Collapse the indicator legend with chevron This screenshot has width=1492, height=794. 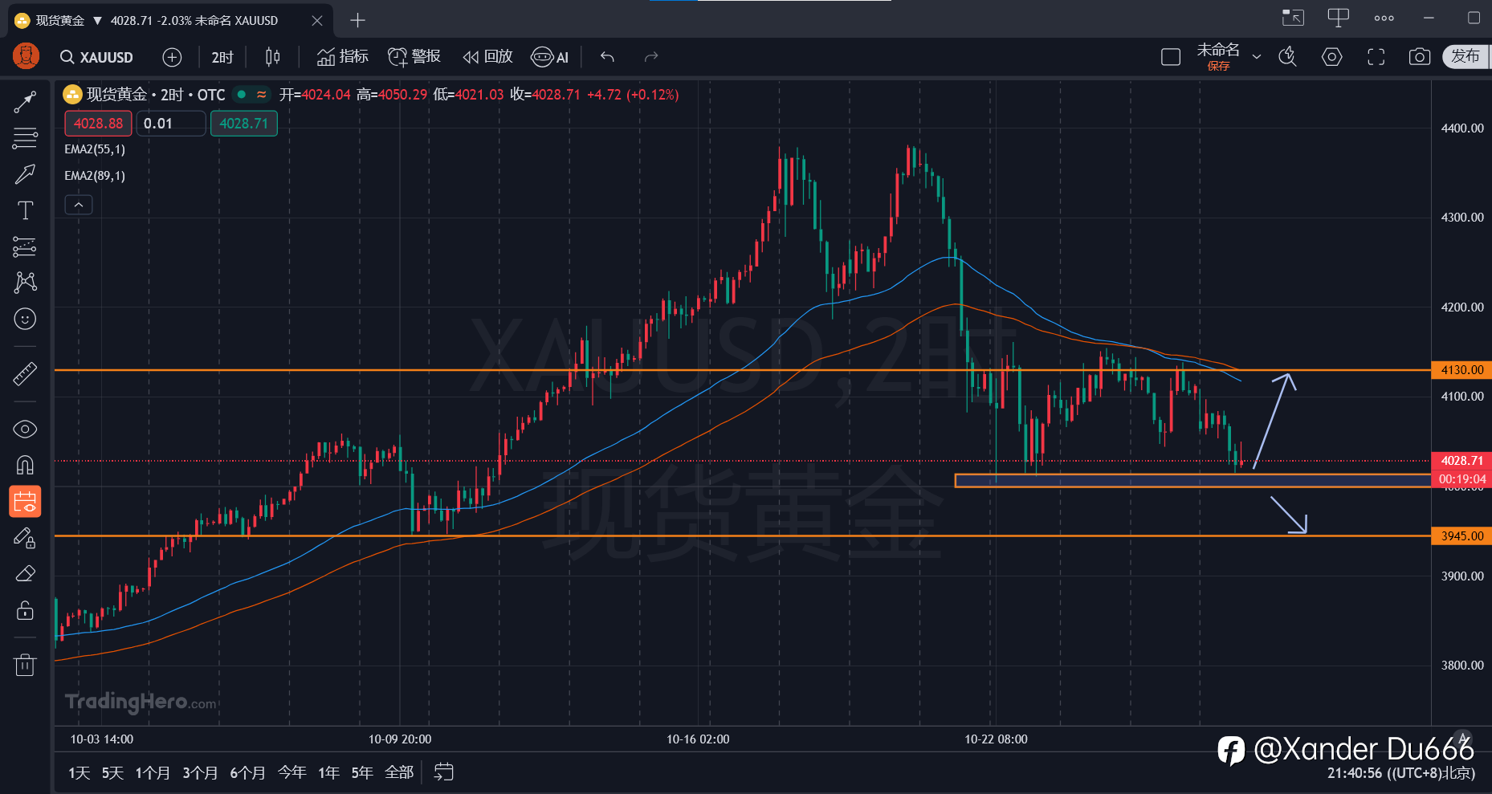point(79,206)
